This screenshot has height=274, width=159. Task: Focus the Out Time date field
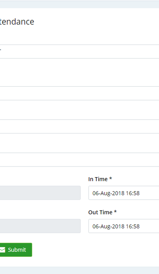124,226
